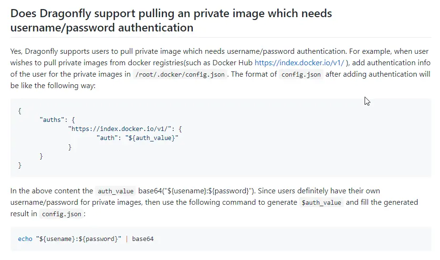This screenshot has height=260, width=440.
Task: Click the base64("${usename}:${password}") paragraph text
Action: point(194,191)
